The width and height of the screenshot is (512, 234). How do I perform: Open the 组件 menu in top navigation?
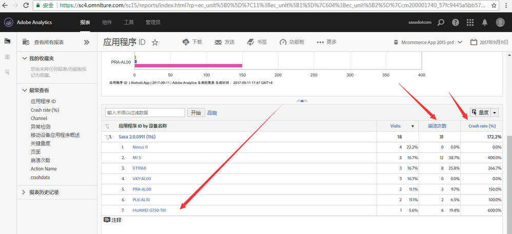(x=107, y=23)
